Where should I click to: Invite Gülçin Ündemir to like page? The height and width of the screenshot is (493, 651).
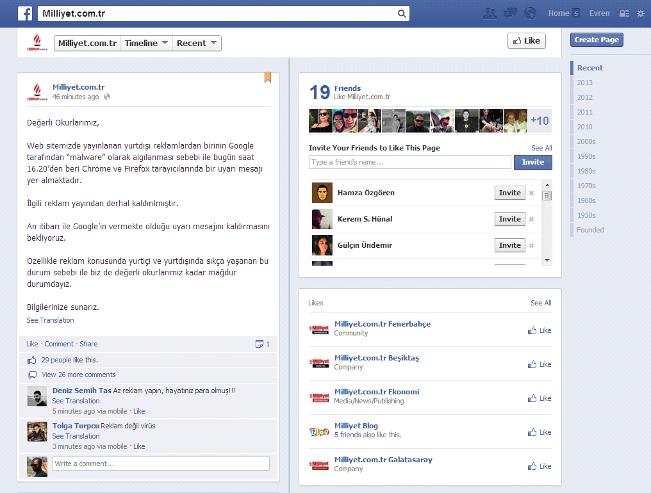point(510,245)
